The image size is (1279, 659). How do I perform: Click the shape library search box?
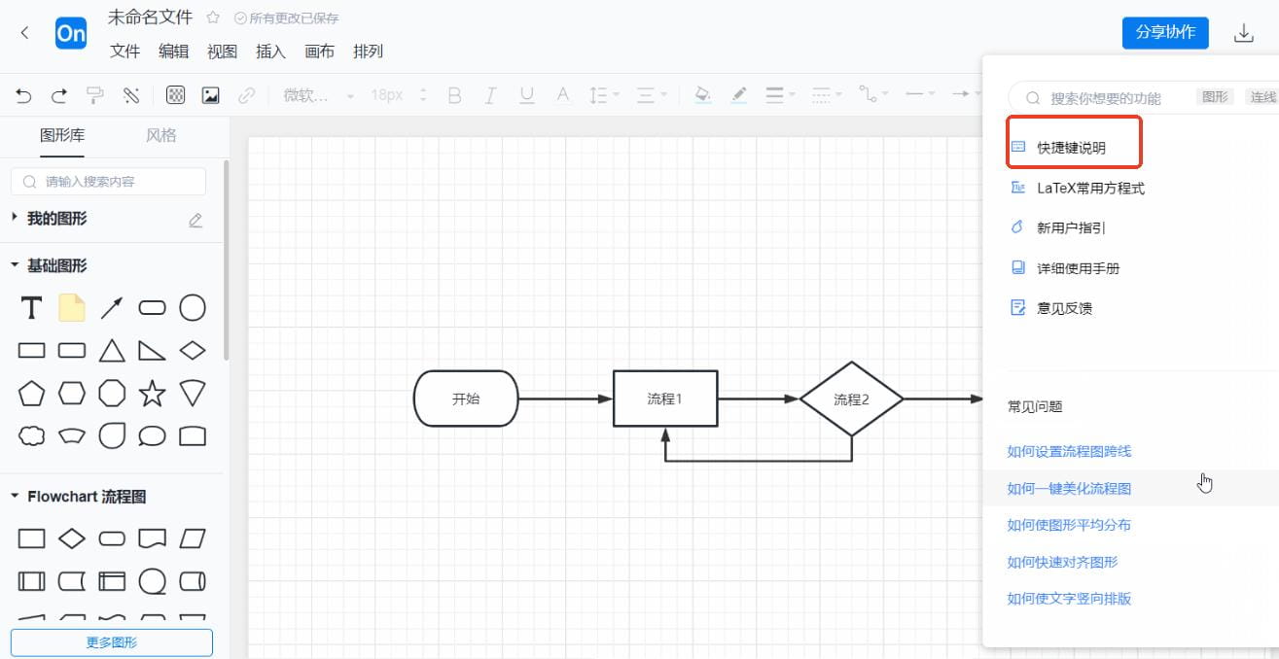tap(107, 181)
